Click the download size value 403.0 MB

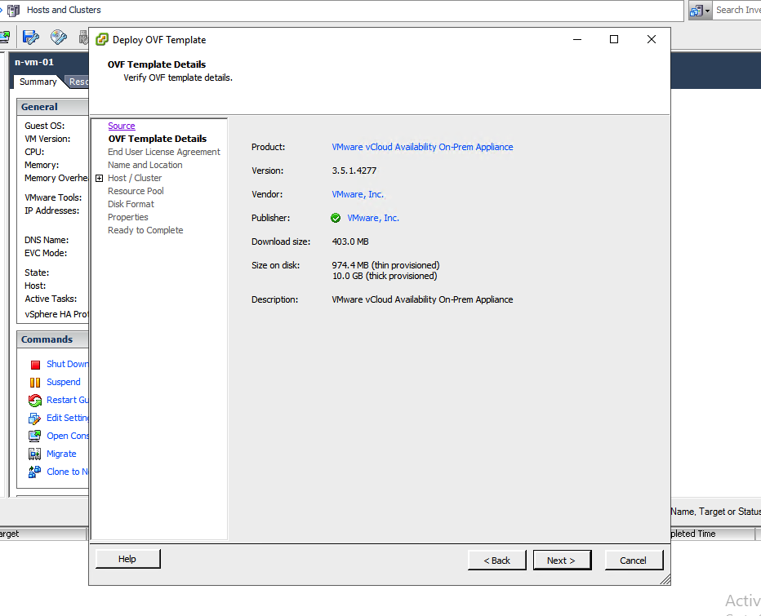click(x=350, y=242)
